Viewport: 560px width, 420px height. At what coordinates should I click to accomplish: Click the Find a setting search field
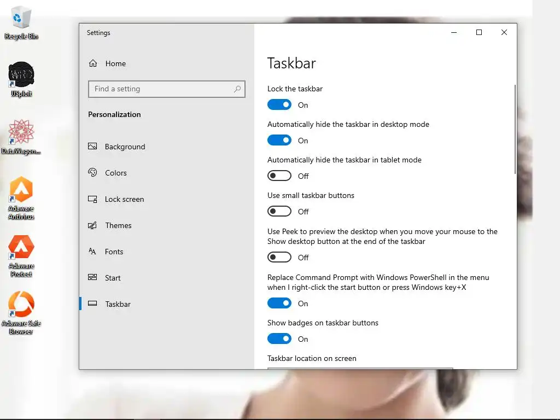[x=166, y=89]
